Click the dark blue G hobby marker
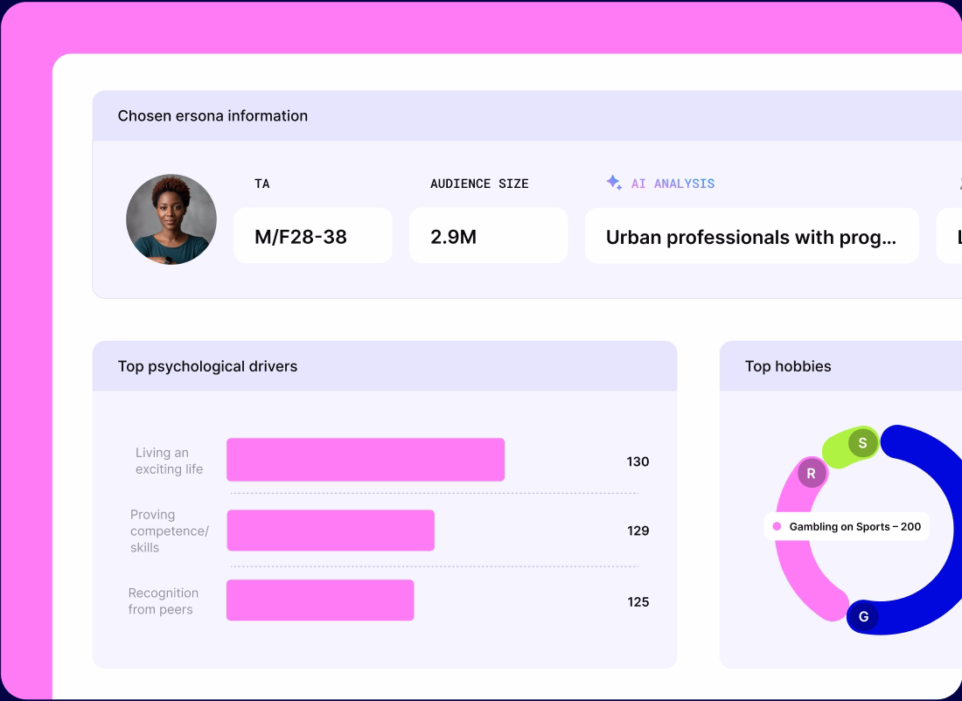 point(863,616)
